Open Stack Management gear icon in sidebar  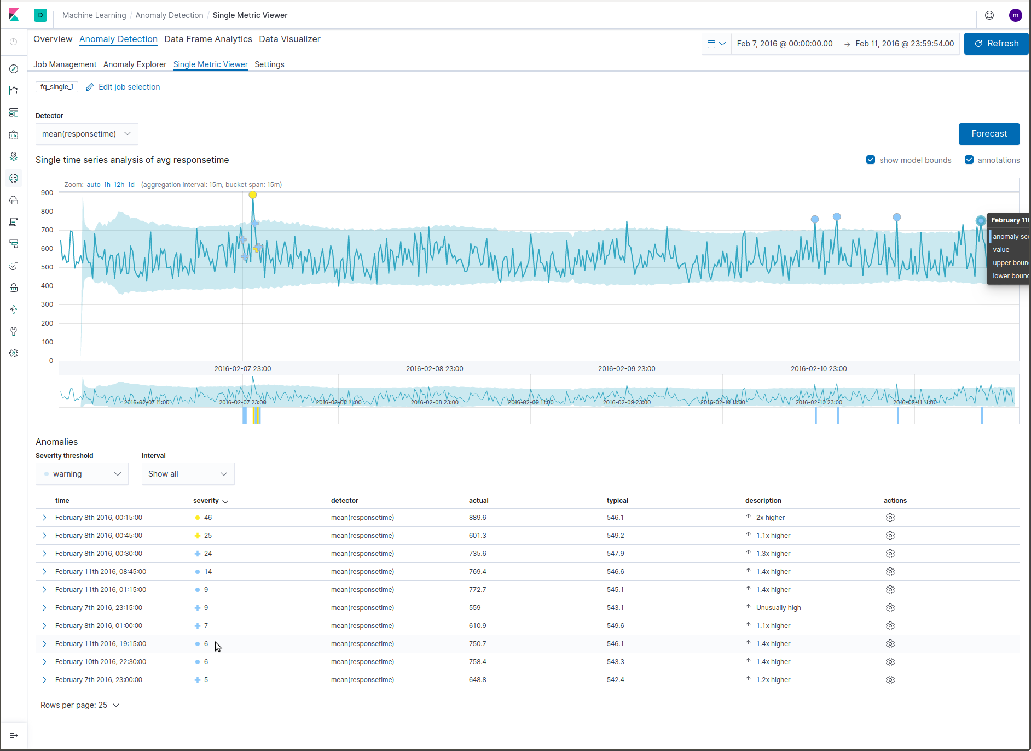tap(14, 353)
